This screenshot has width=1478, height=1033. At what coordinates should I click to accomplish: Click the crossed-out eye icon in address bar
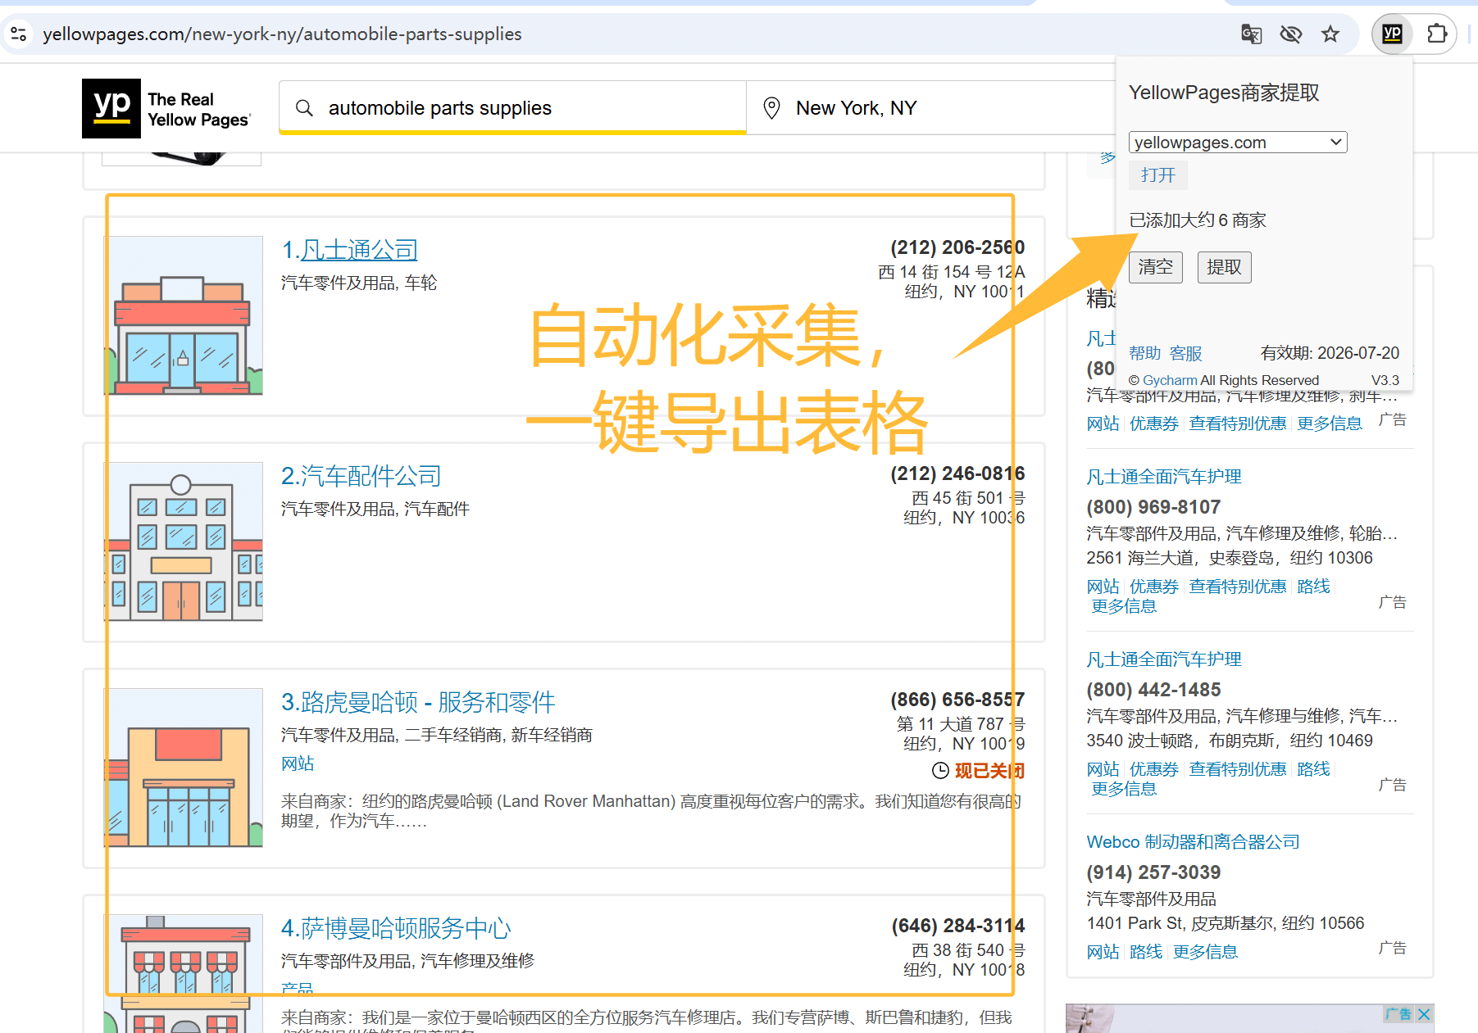pos(1291,34)
